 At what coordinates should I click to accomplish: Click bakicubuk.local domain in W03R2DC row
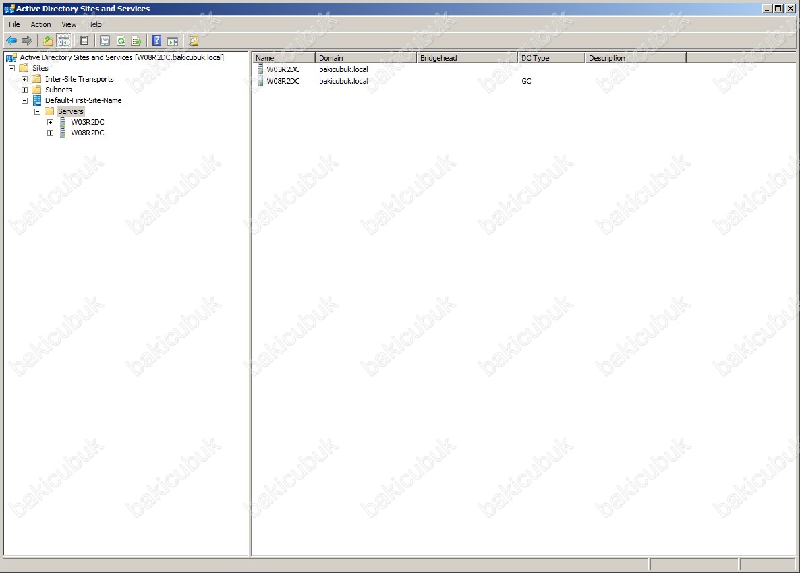point(343,69)
